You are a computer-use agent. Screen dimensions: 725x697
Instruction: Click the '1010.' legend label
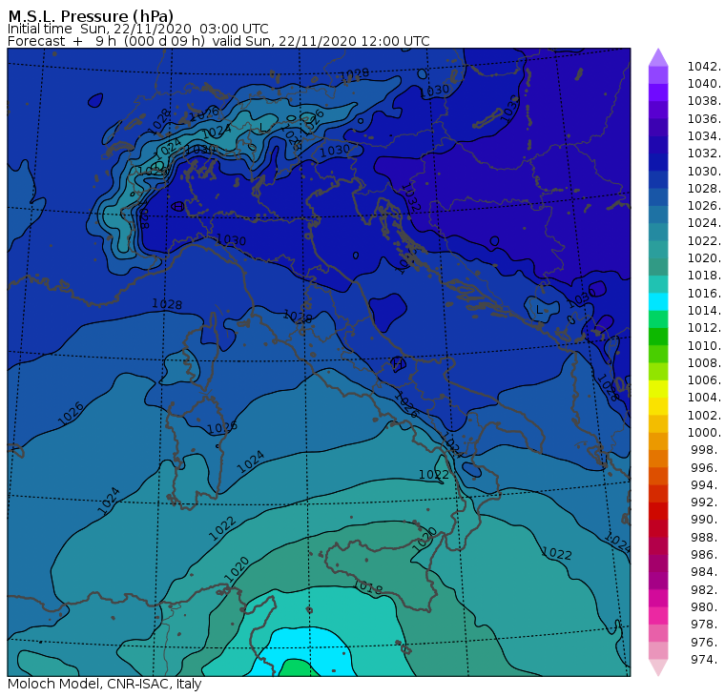click(704, 345)
